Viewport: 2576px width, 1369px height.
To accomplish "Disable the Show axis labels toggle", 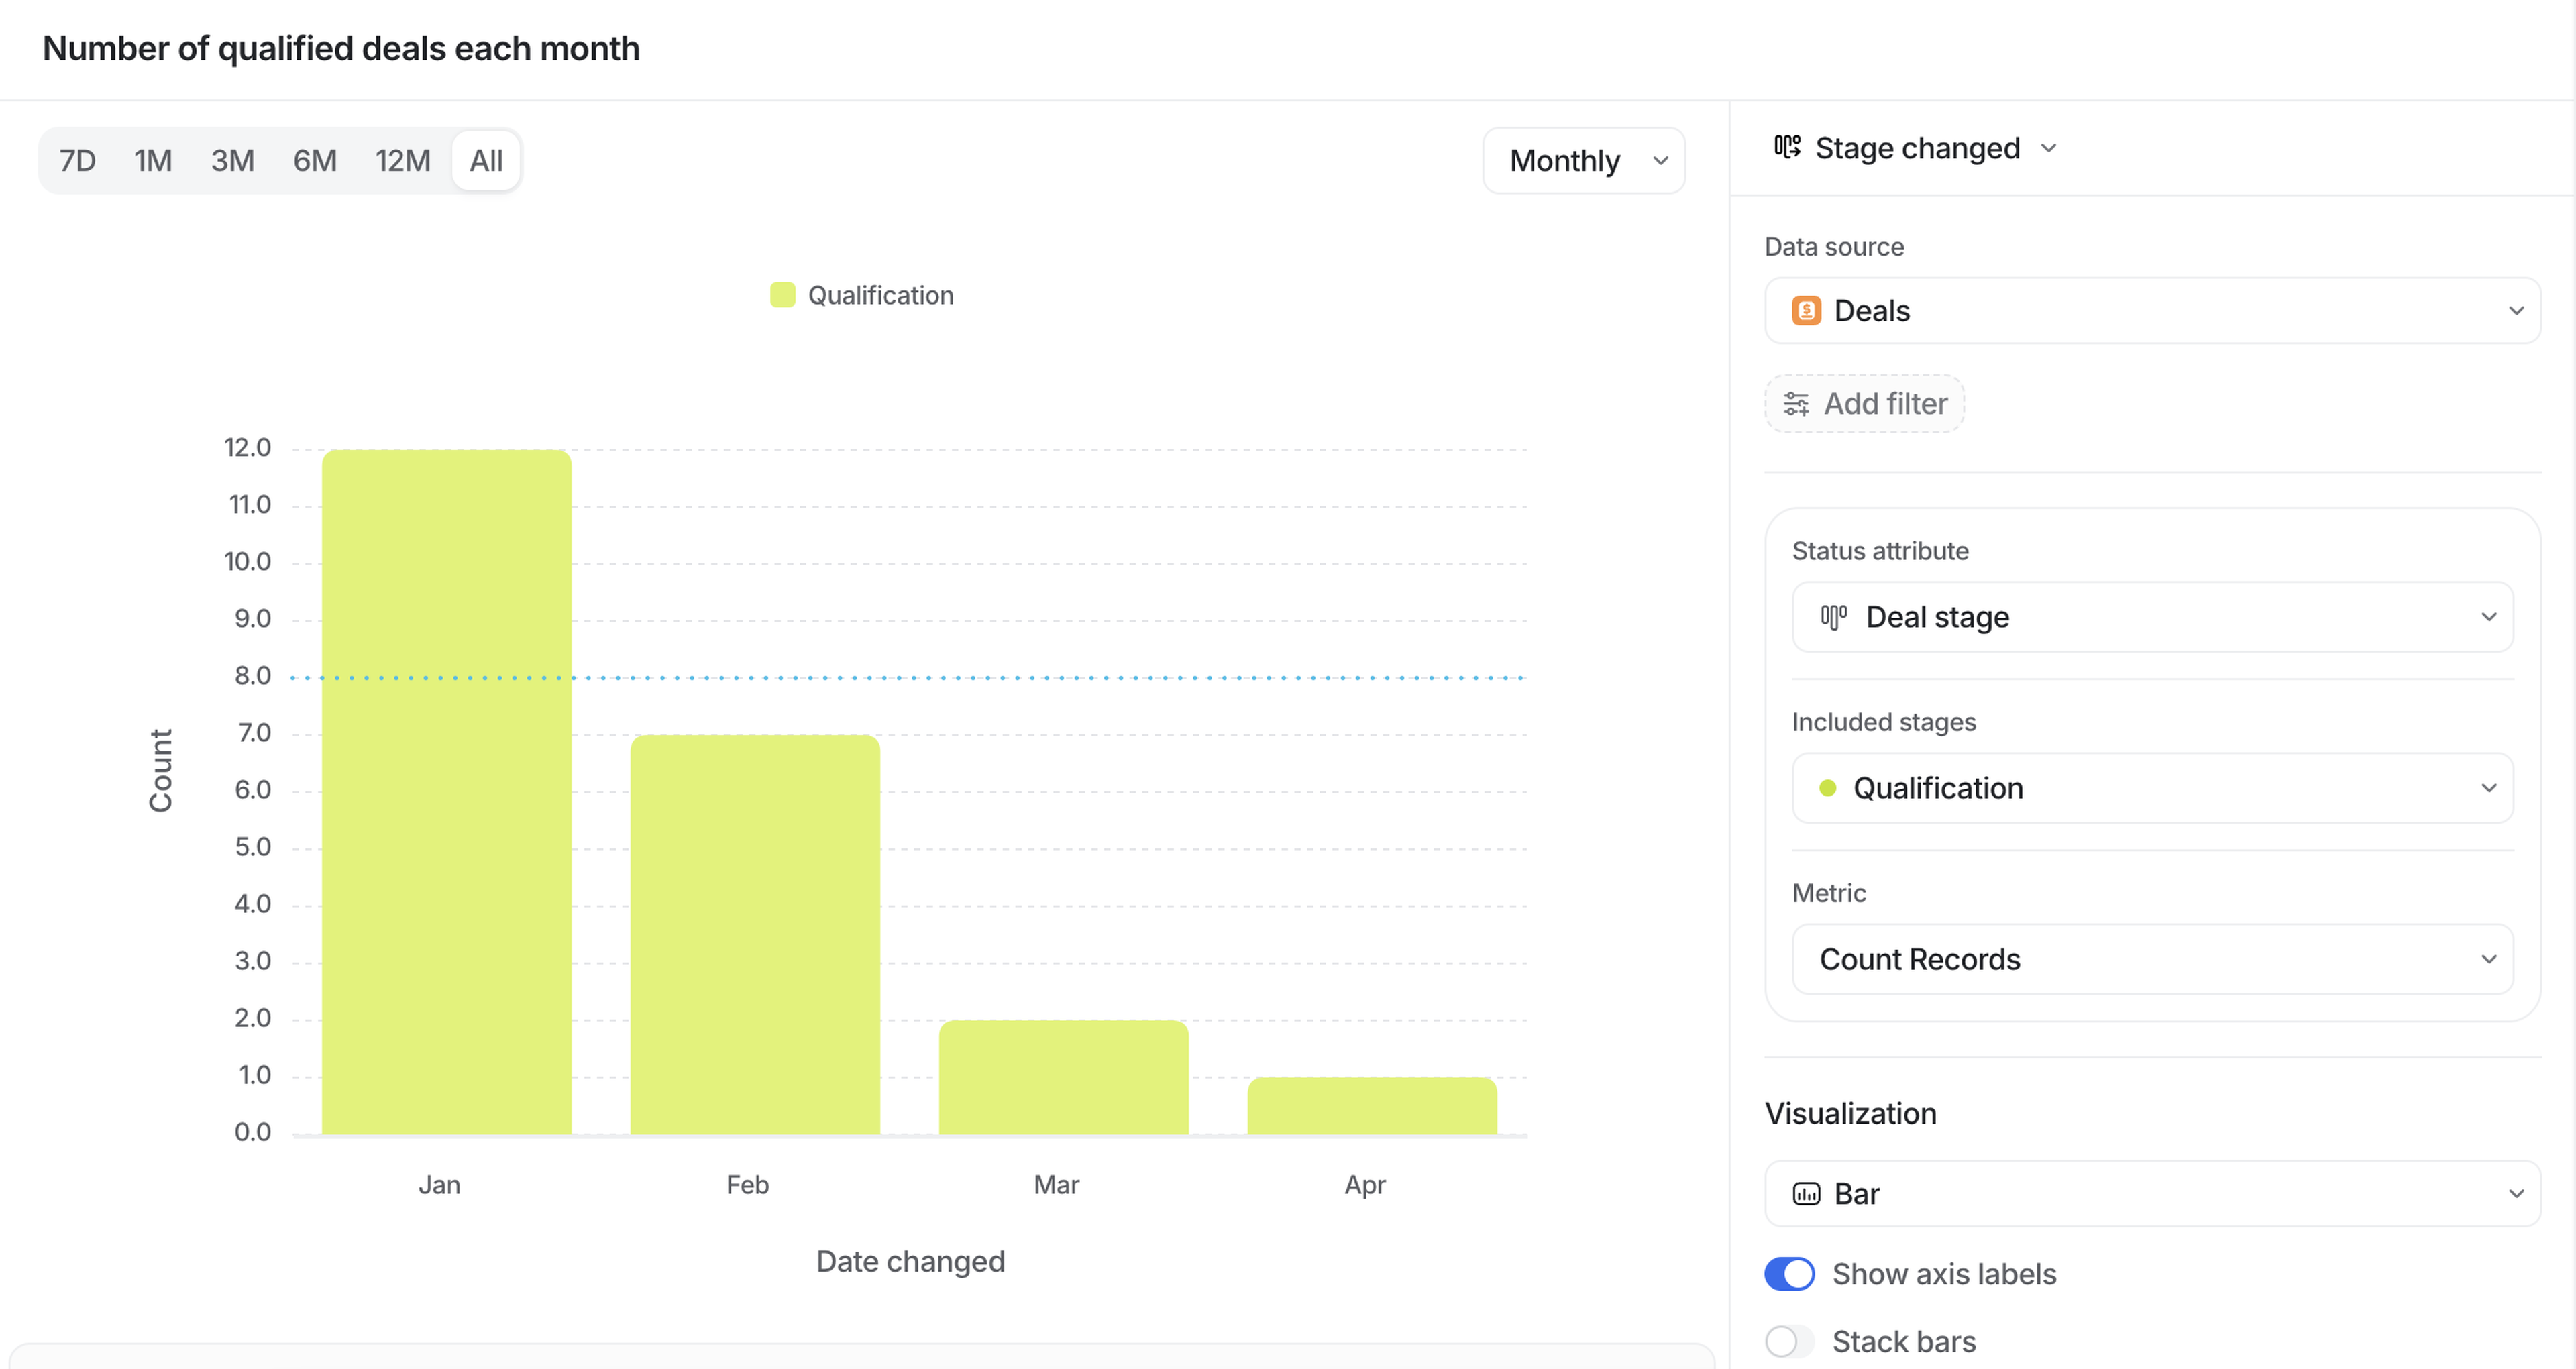I will point(1789,1274).
